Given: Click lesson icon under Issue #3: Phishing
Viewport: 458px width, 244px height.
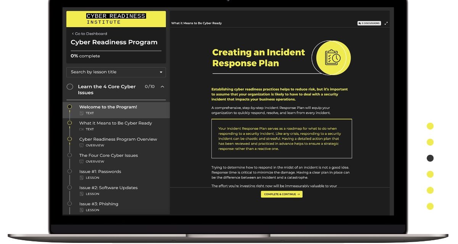Looking at the screenshot, I should pos(81,210).
